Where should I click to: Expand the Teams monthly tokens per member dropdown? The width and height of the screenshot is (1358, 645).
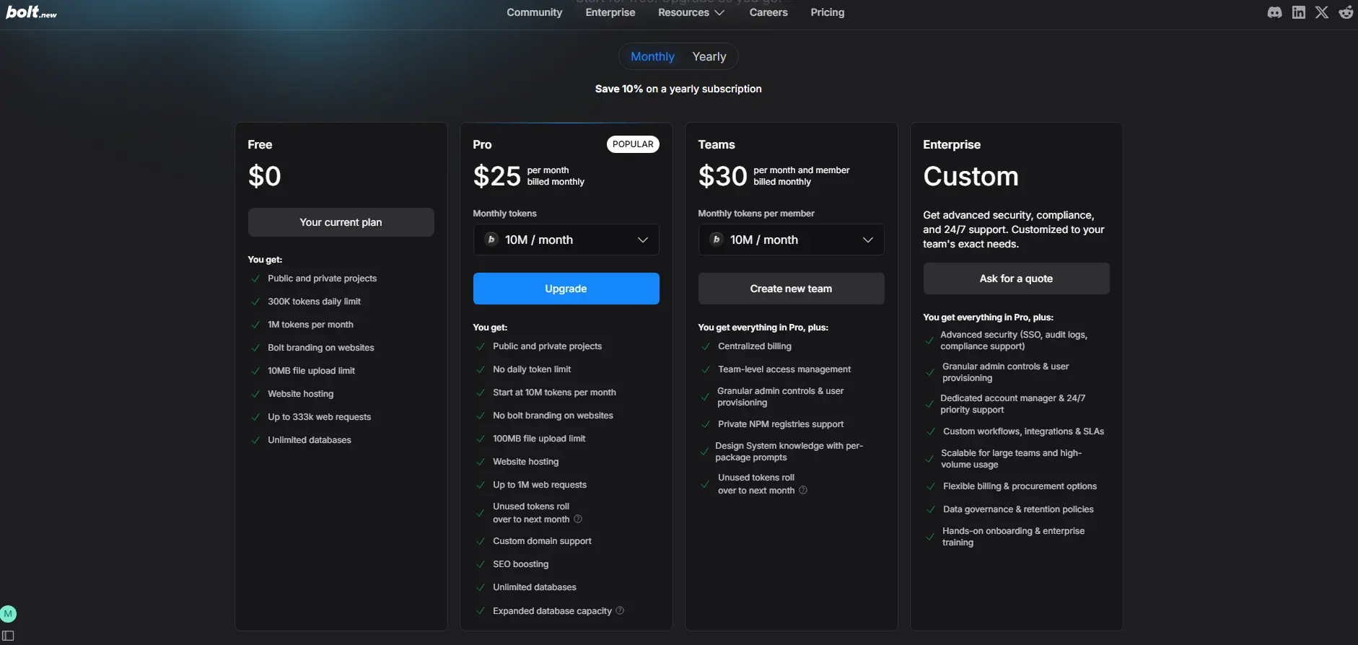(792, 240)
